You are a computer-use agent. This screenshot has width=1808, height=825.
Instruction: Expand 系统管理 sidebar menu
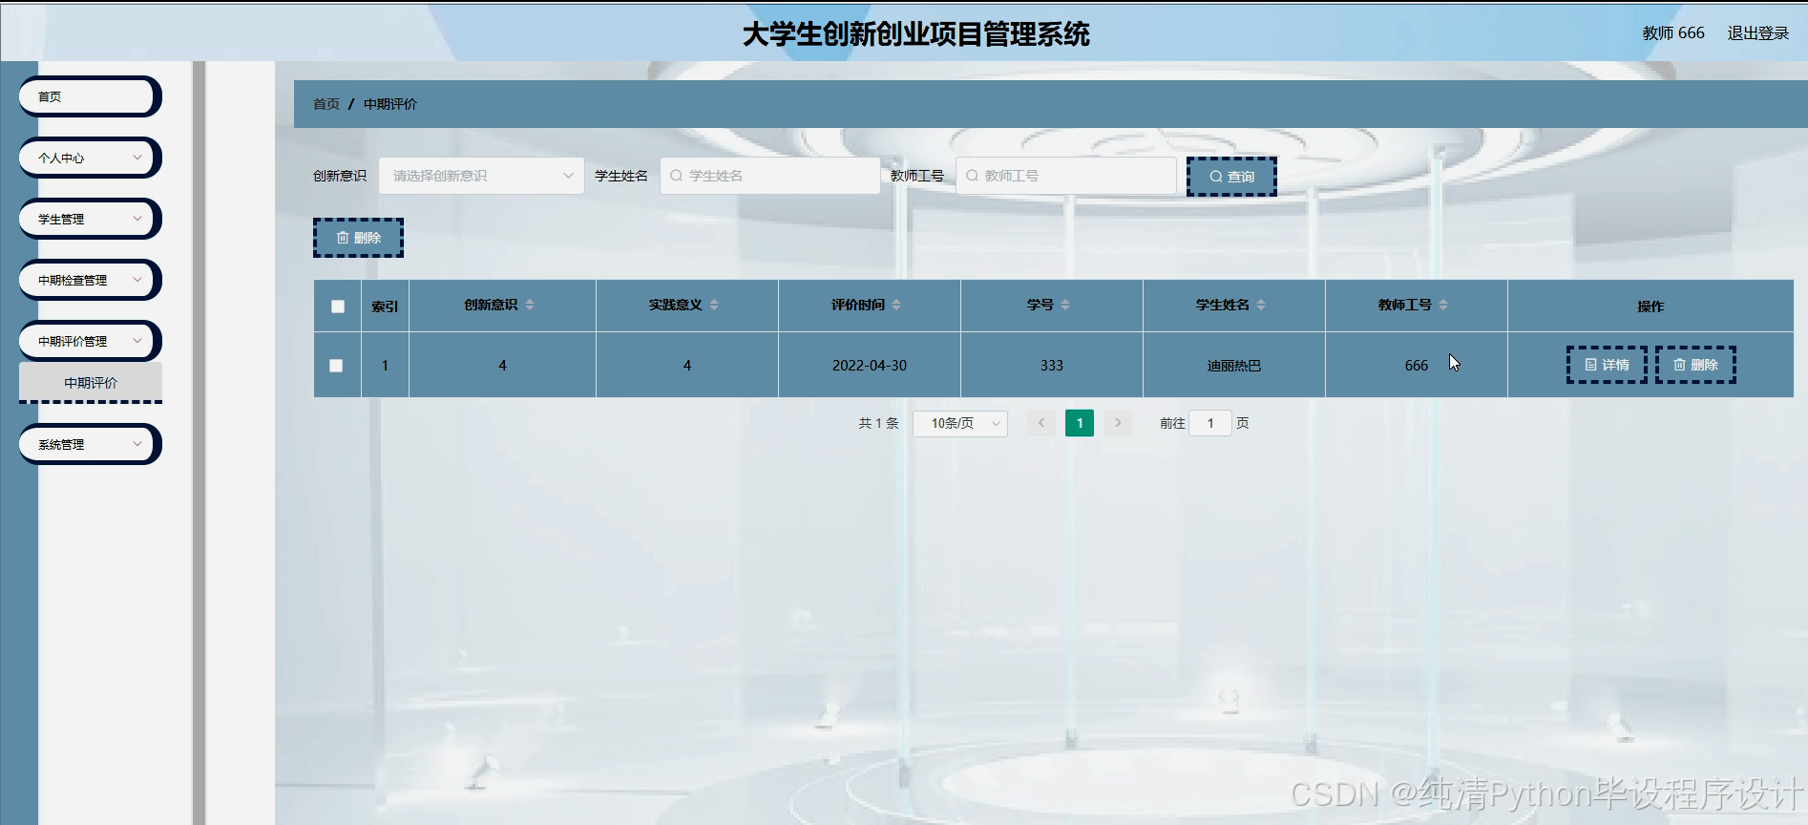[90, 444]
